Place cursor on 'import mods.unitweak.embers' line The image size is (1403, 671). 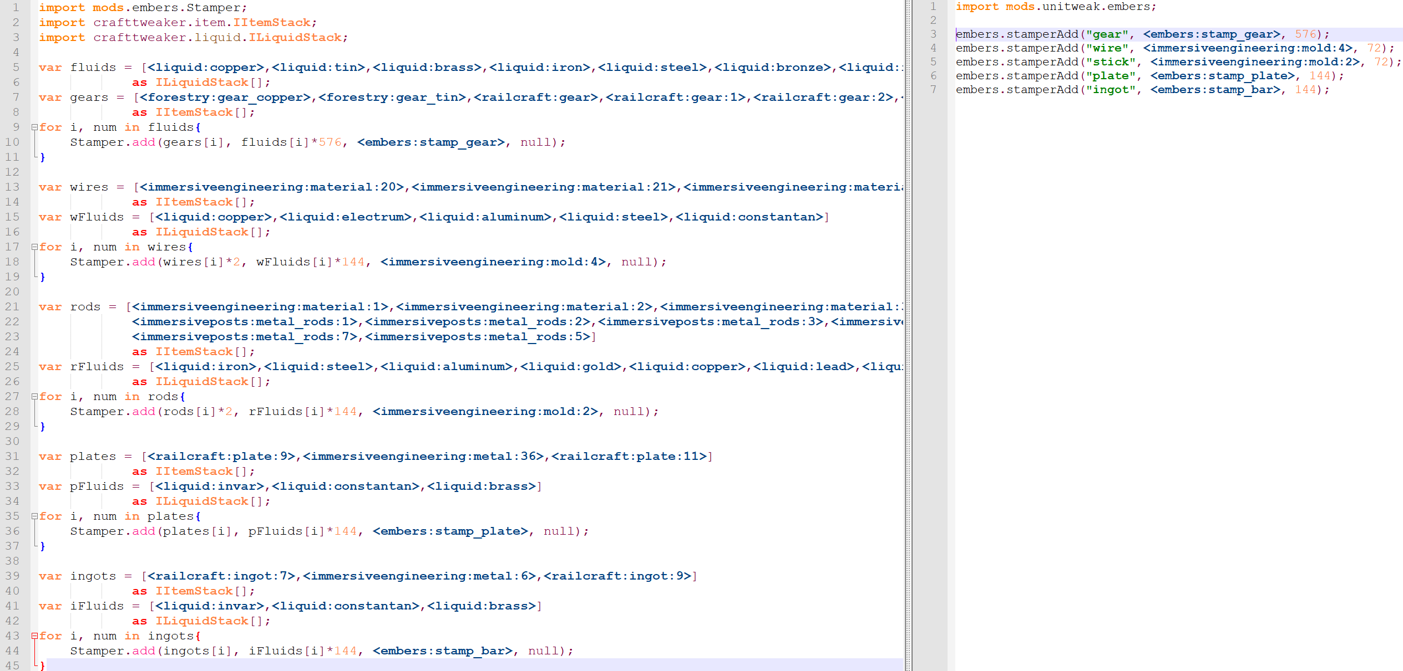[x=1054, y=7]
